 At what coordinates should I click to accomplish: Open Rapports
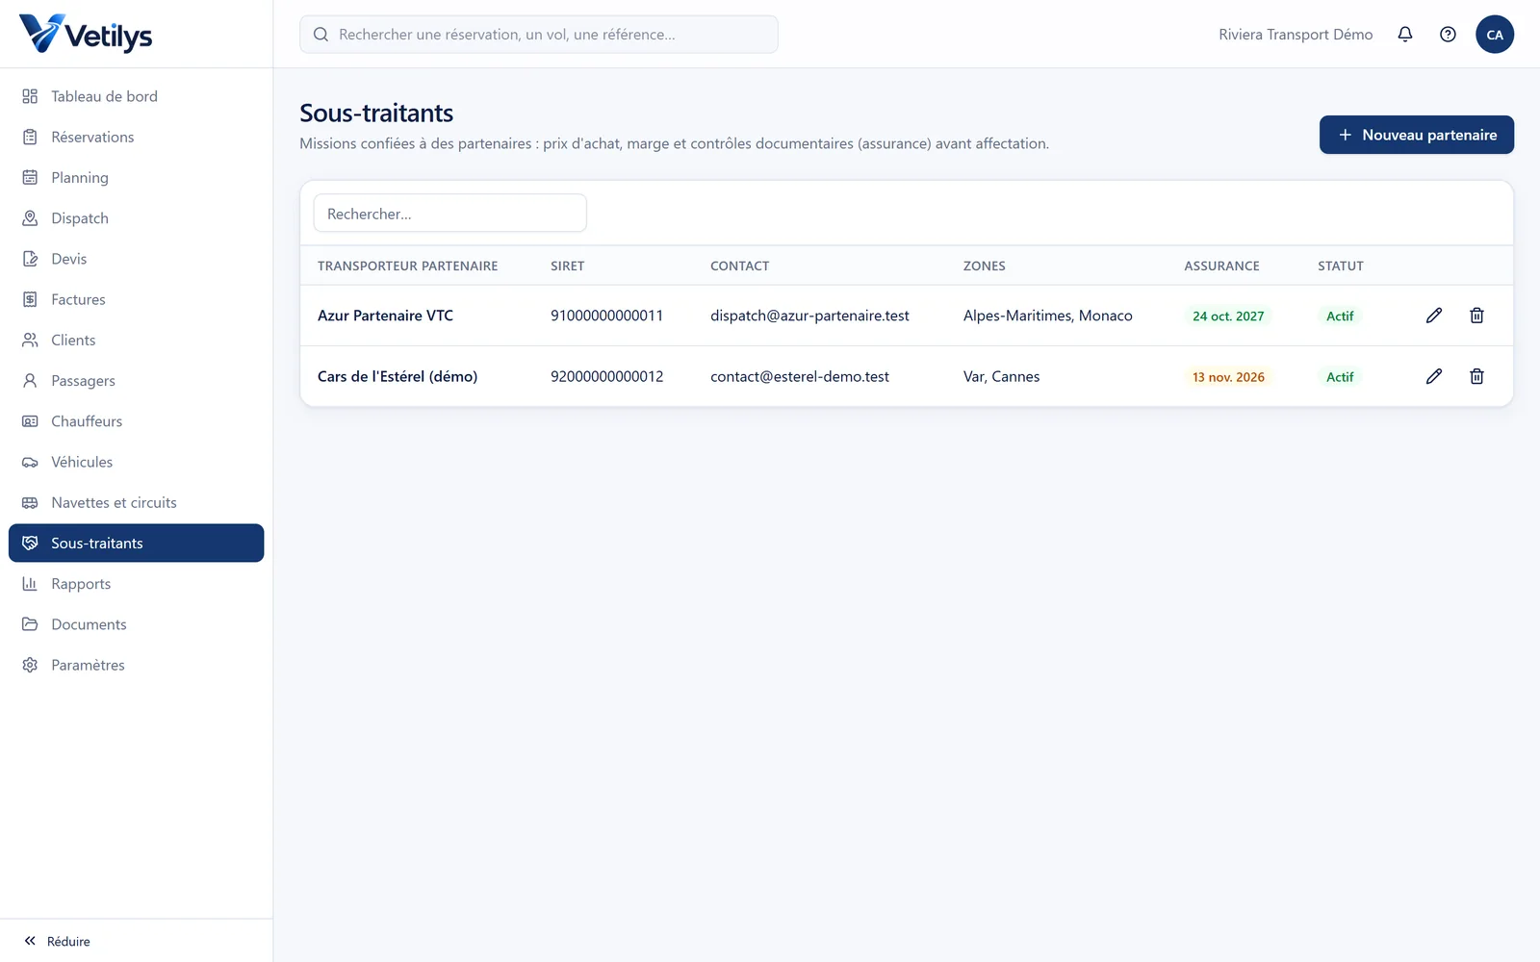136,584
